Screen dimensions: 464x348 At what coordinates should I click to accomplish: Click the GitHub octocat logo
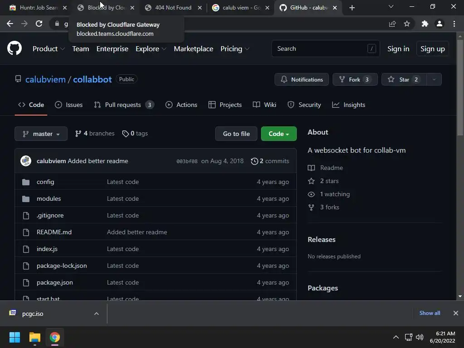14,48
